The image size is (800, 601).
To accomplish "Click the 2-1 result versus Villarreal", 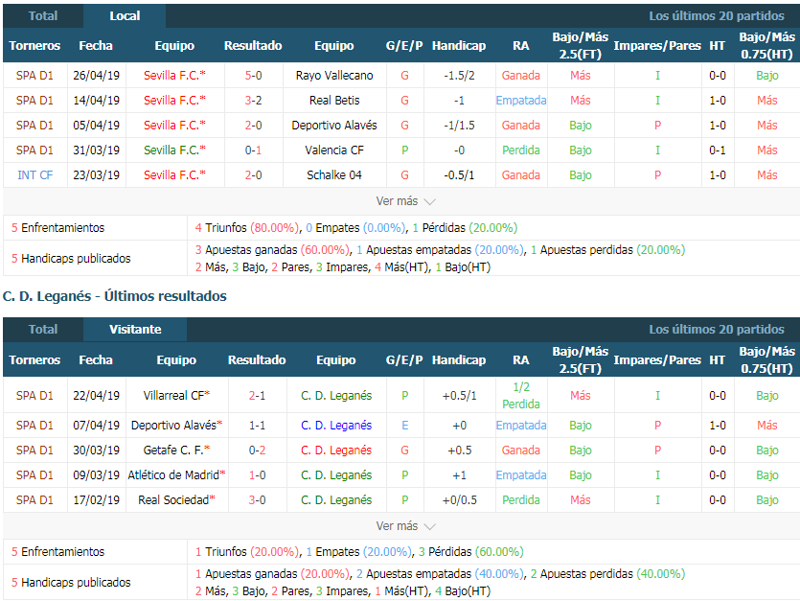I will point(257,396).
